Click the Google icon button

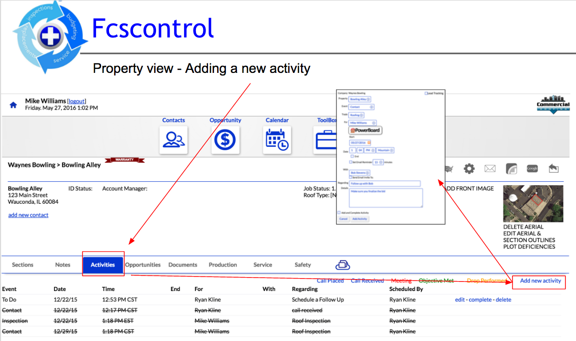coord(532,169)
